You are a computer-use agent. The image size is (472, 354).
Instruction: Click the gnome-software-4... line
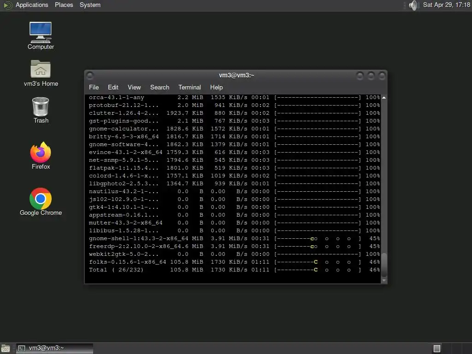pos(234,144)
